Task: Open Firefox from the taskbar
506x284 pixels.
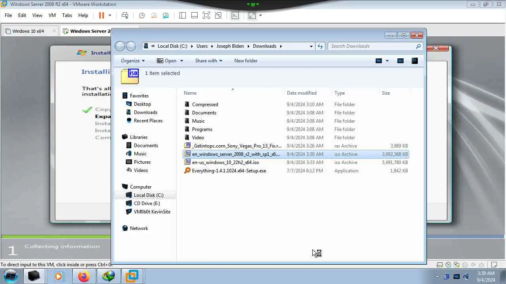Action: pyautogui.click(x=83, y=276)
